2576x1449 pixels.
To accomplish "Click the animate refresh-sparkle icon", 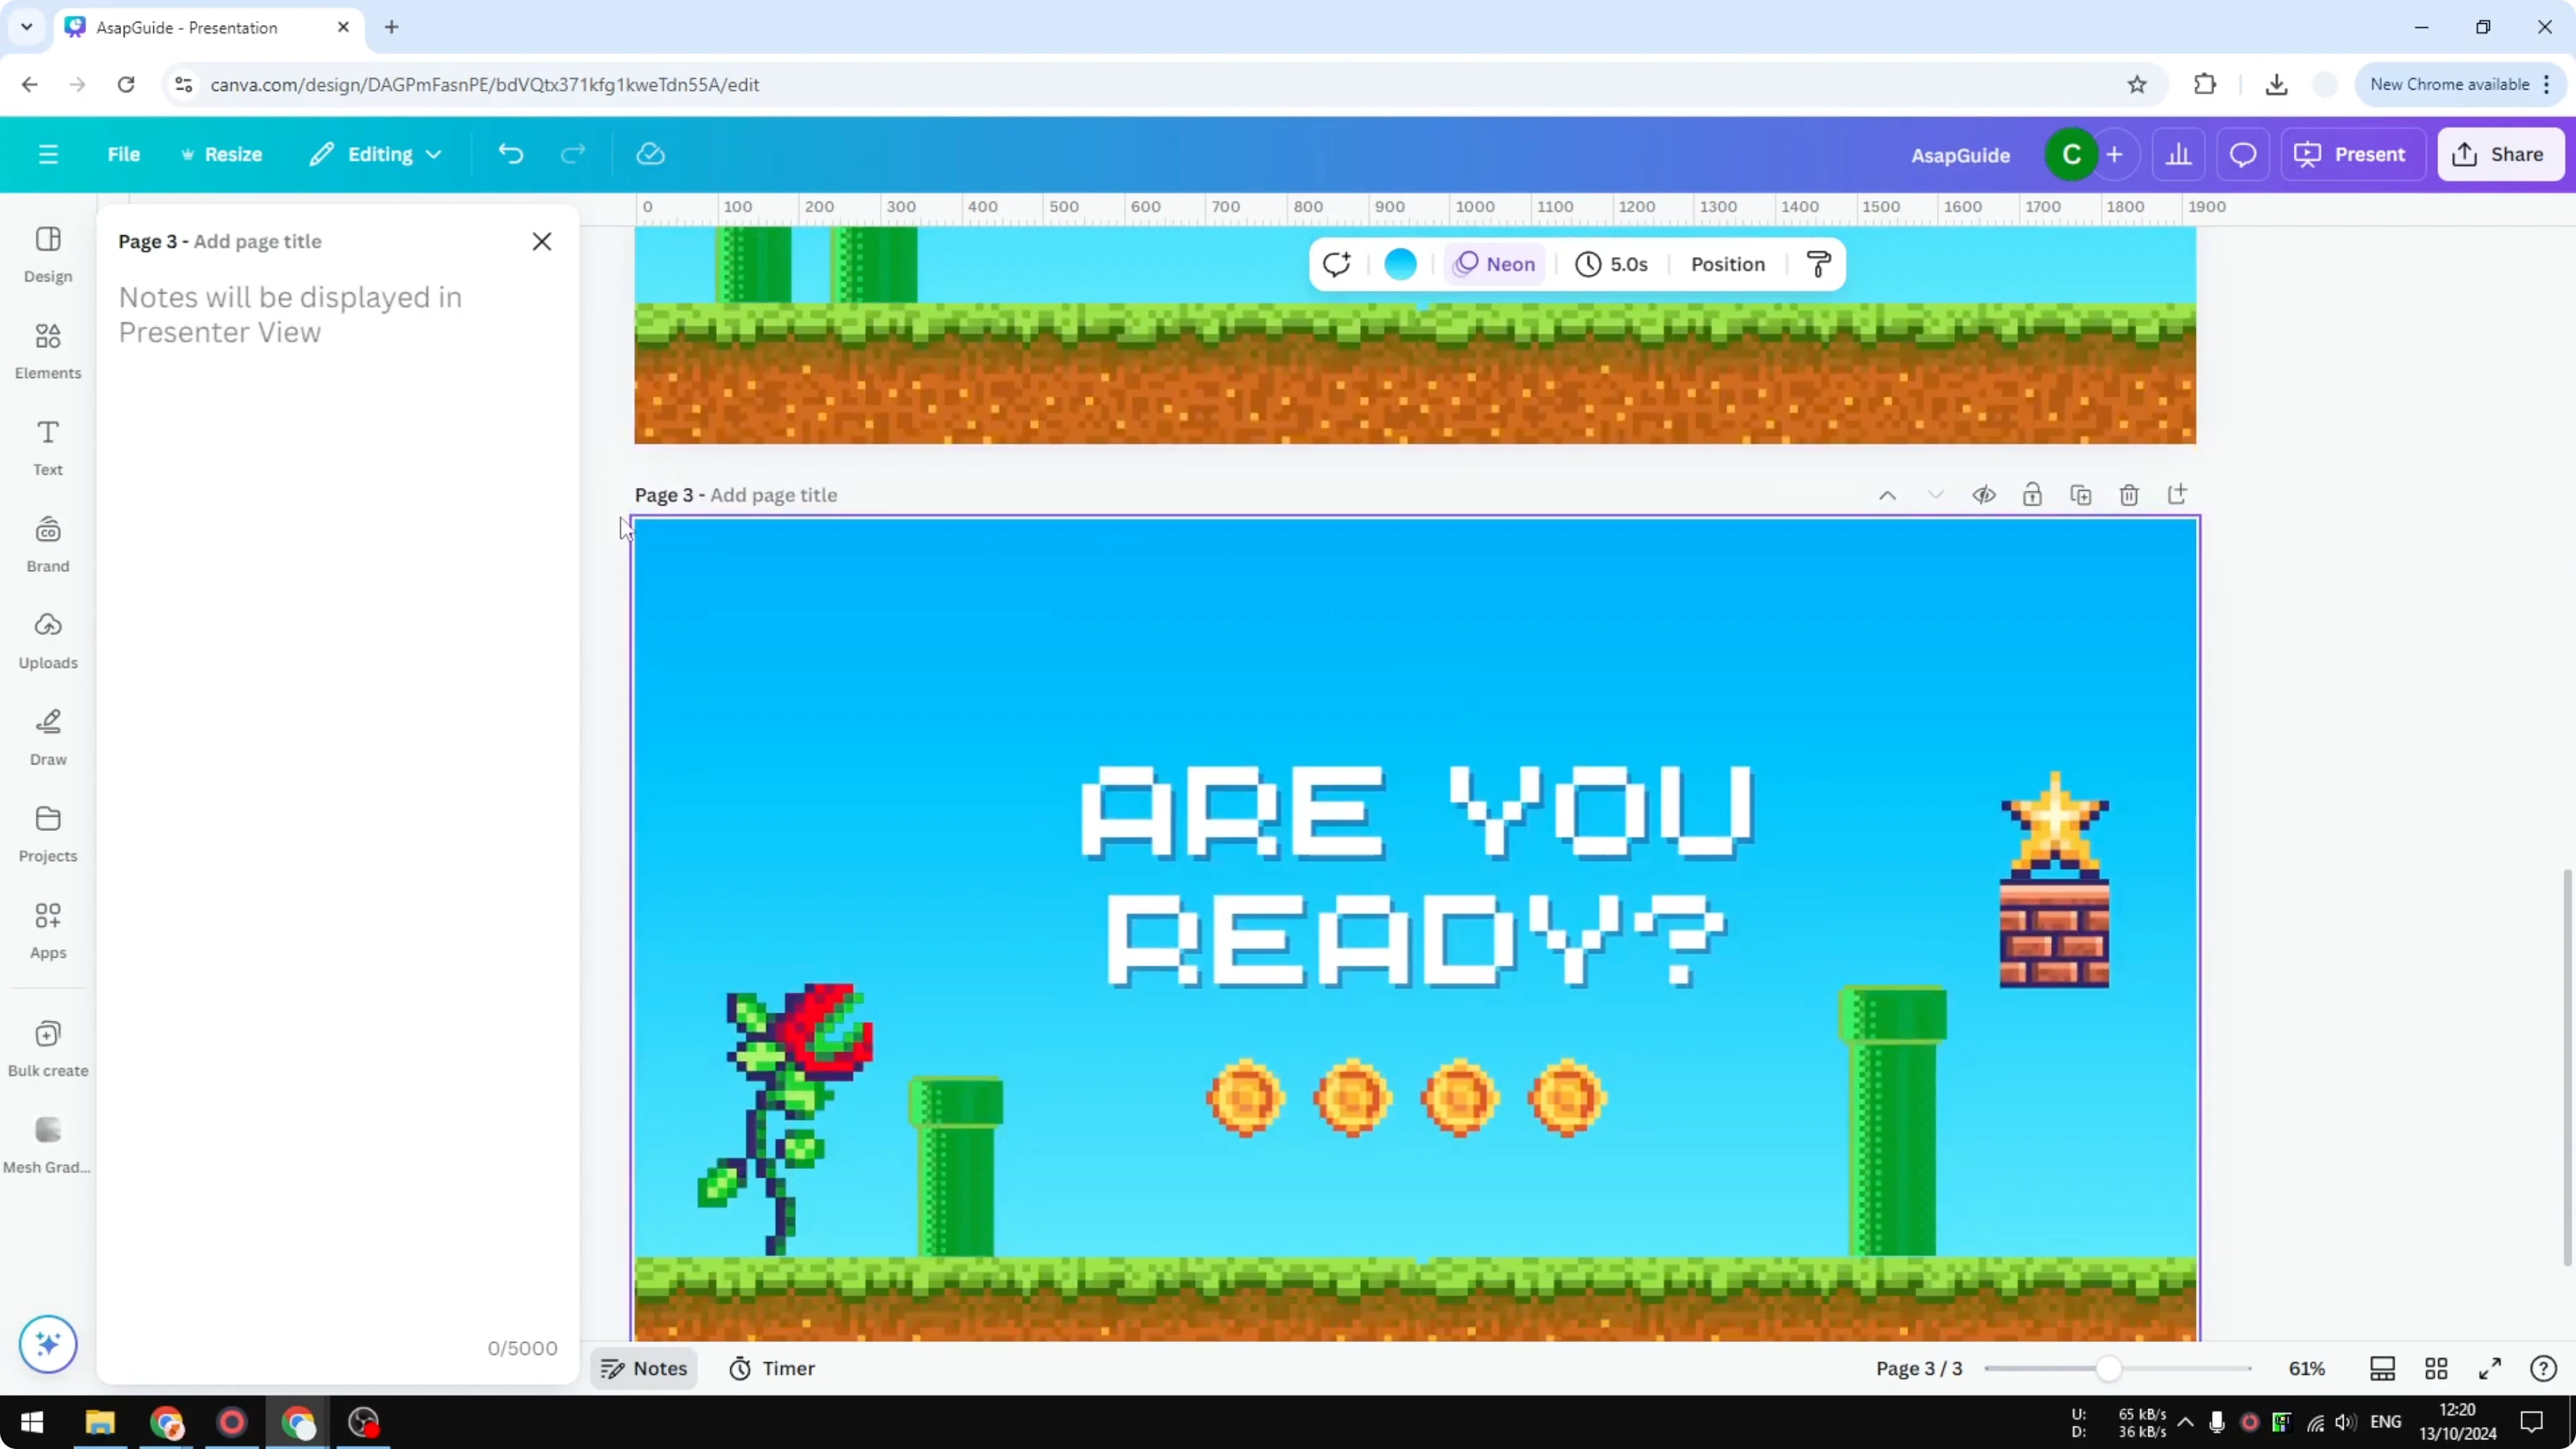I will 1337,264.
